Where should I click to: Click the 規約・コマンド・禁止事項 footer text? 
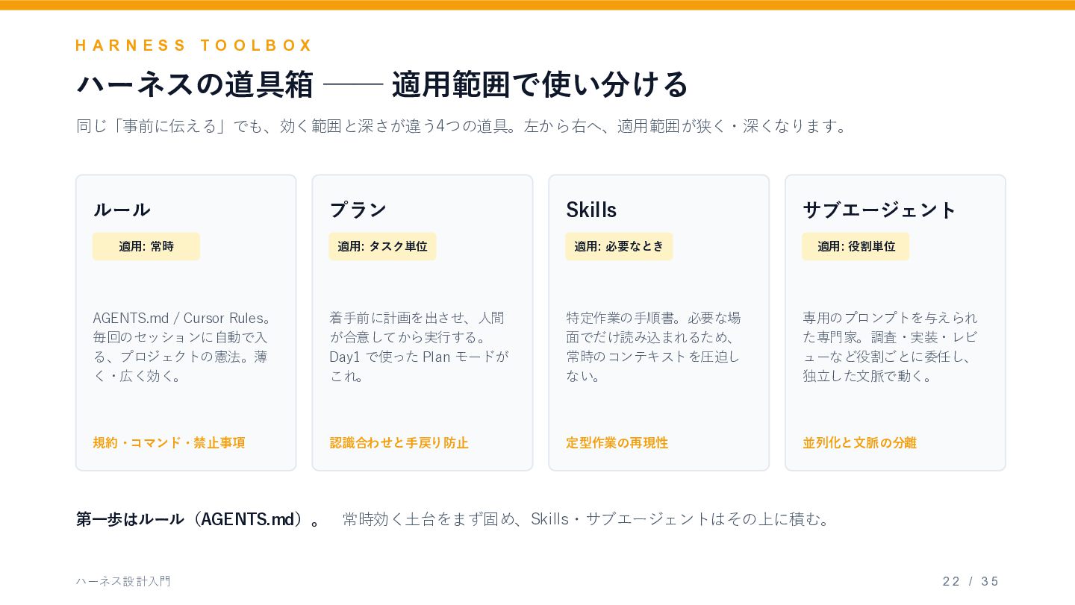169,442
